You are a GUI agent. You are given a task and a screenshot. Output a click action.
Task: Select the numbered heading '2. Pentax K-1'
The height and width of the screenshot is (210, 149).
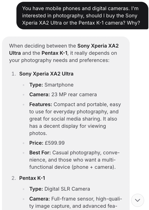(x=28, y=178)
